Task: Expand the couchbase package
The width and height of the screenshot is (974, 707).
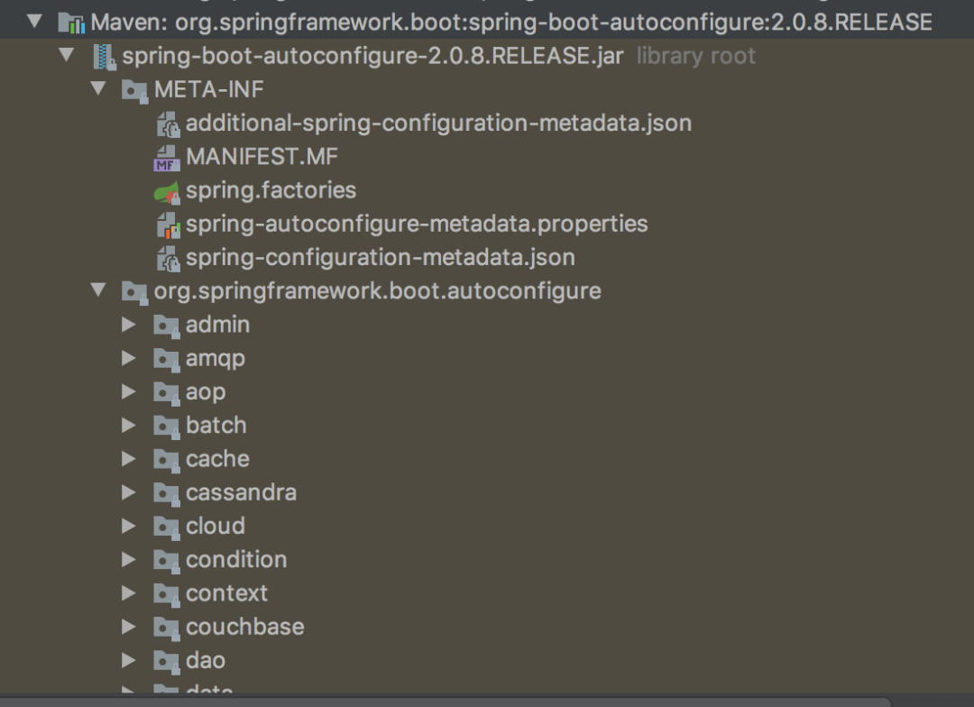Action: coord(129,627)
